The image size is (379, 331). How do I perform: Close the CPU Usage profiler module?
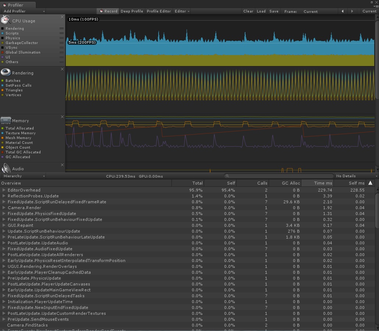(x=62, y=17)
